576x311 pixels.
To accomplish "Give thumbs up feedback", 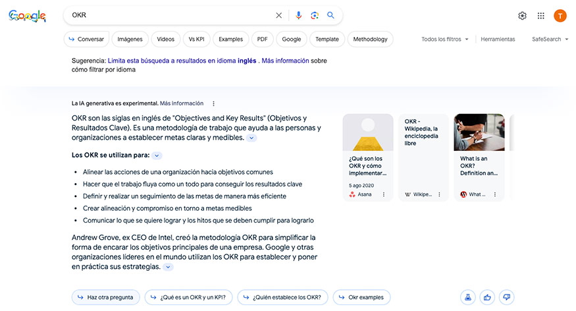I will 487,297.
